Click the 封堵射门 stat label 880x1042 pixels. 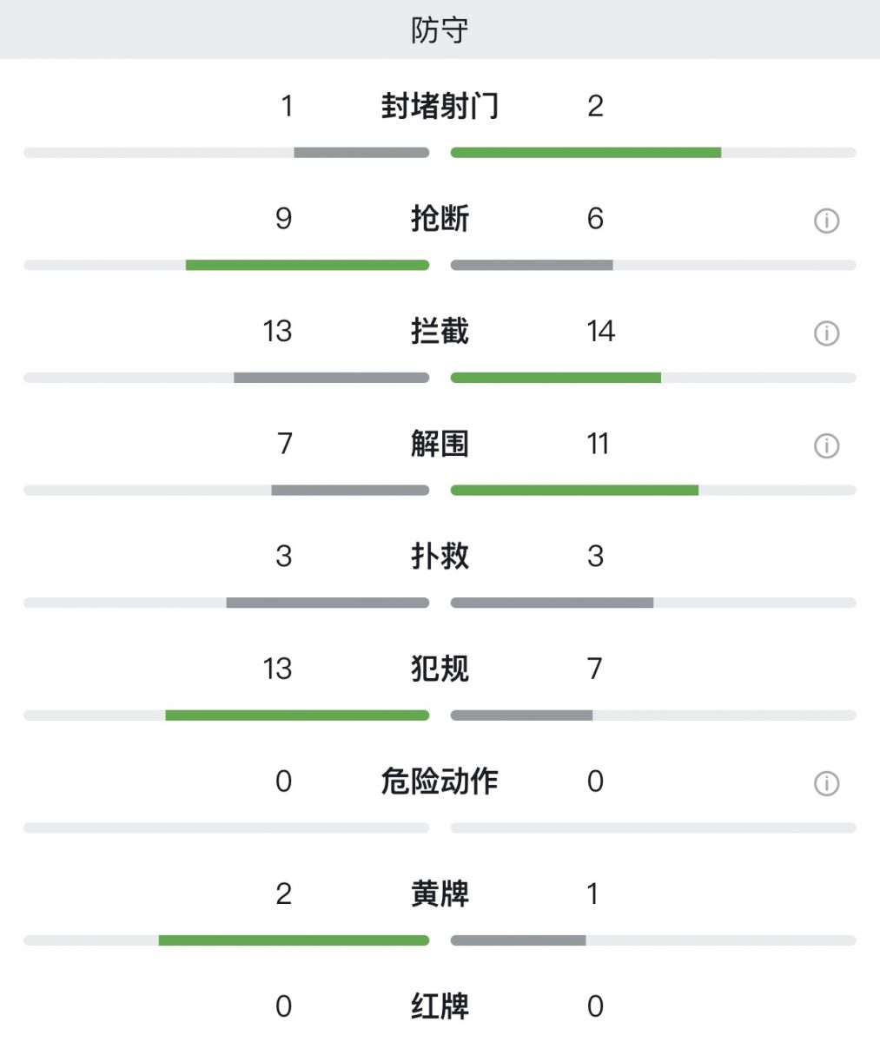point(440,106)
